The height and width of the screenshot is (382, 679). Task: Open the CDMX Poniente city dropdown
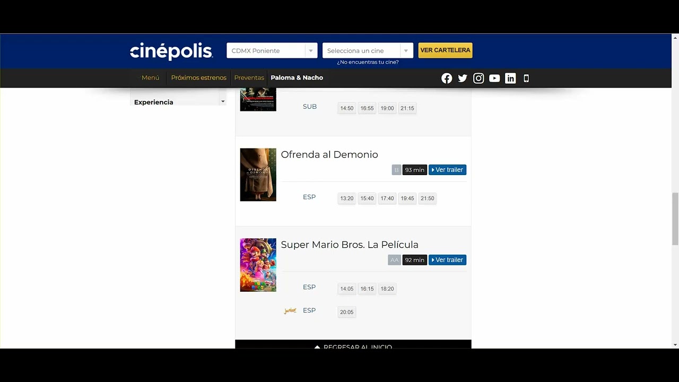point(272,50)
